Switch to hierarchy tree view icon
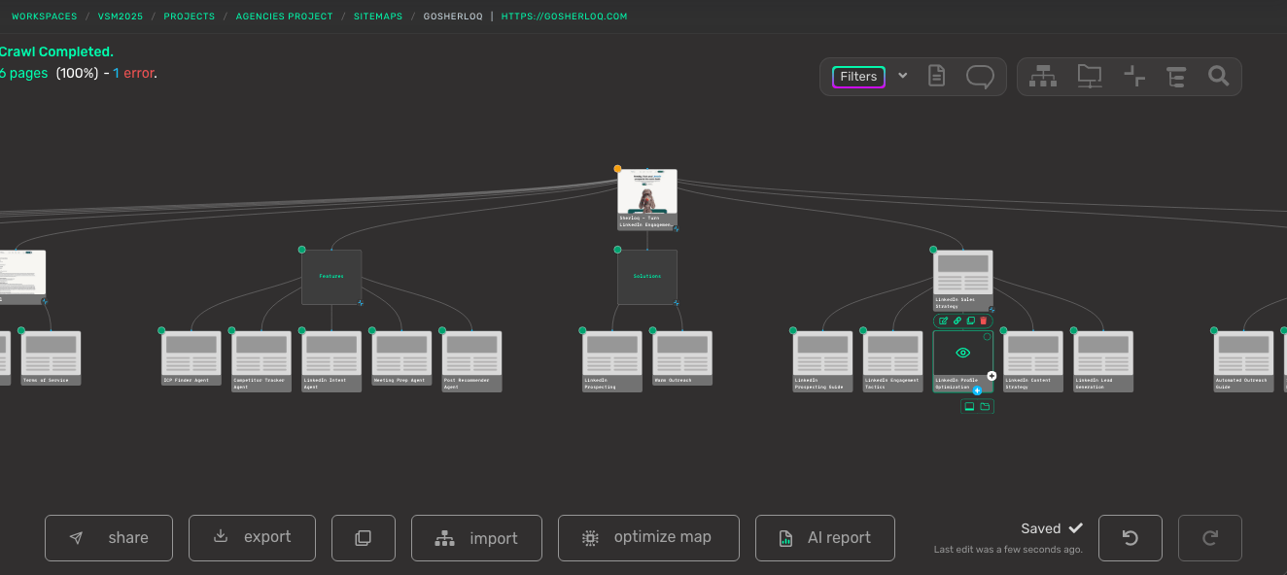 tap(1043, 76)
